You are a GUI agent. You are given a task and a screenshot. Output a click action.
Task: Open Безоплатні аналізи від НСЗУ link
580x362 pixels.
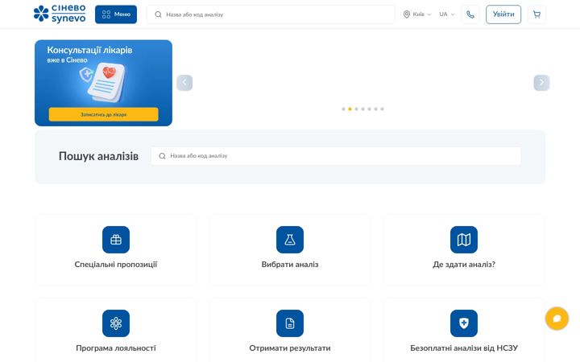[x=464, y=348]
